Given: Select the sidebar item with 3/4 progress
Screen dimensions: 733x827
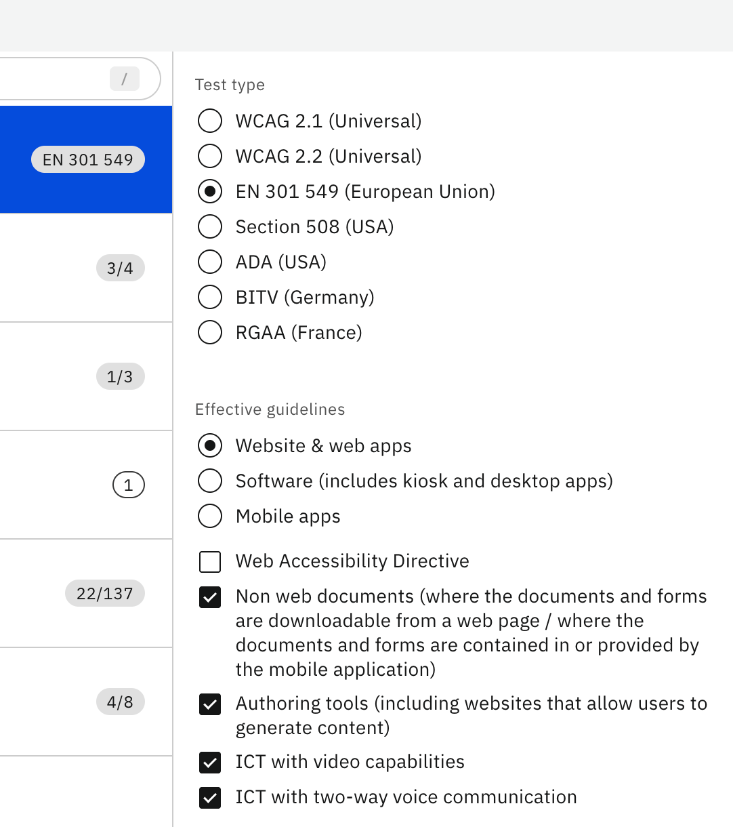Looking at the screenshot, I should [x=120, y=268].
